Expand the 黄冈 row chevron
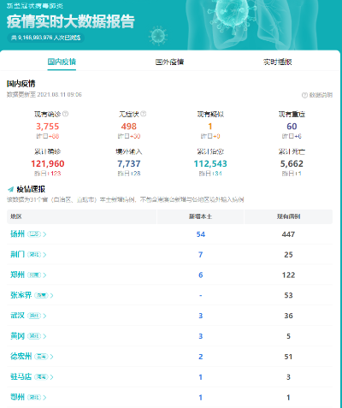Image resolution: width=342 pixels, height=408 pixels. 44,336
